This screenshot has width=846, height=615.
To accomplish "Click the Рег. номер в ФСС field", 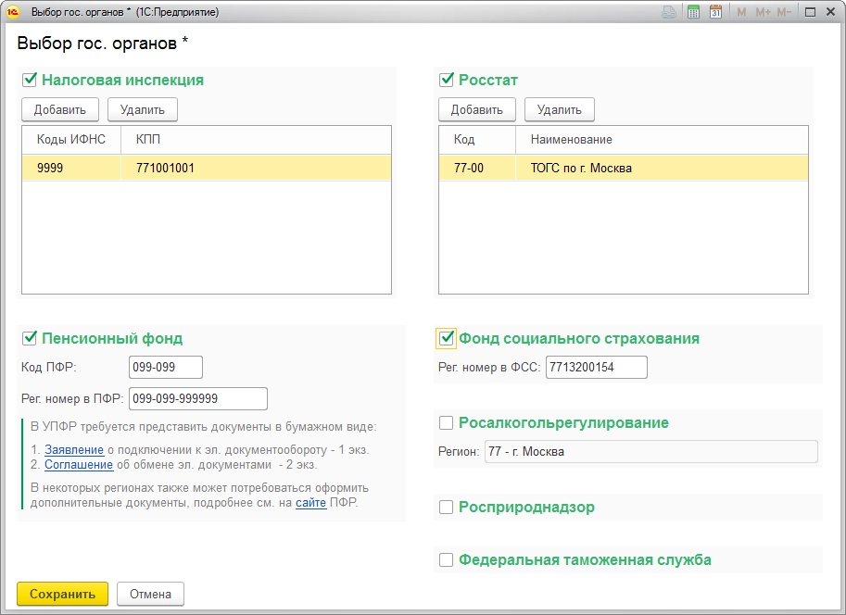I will click(x=596, y=368).
